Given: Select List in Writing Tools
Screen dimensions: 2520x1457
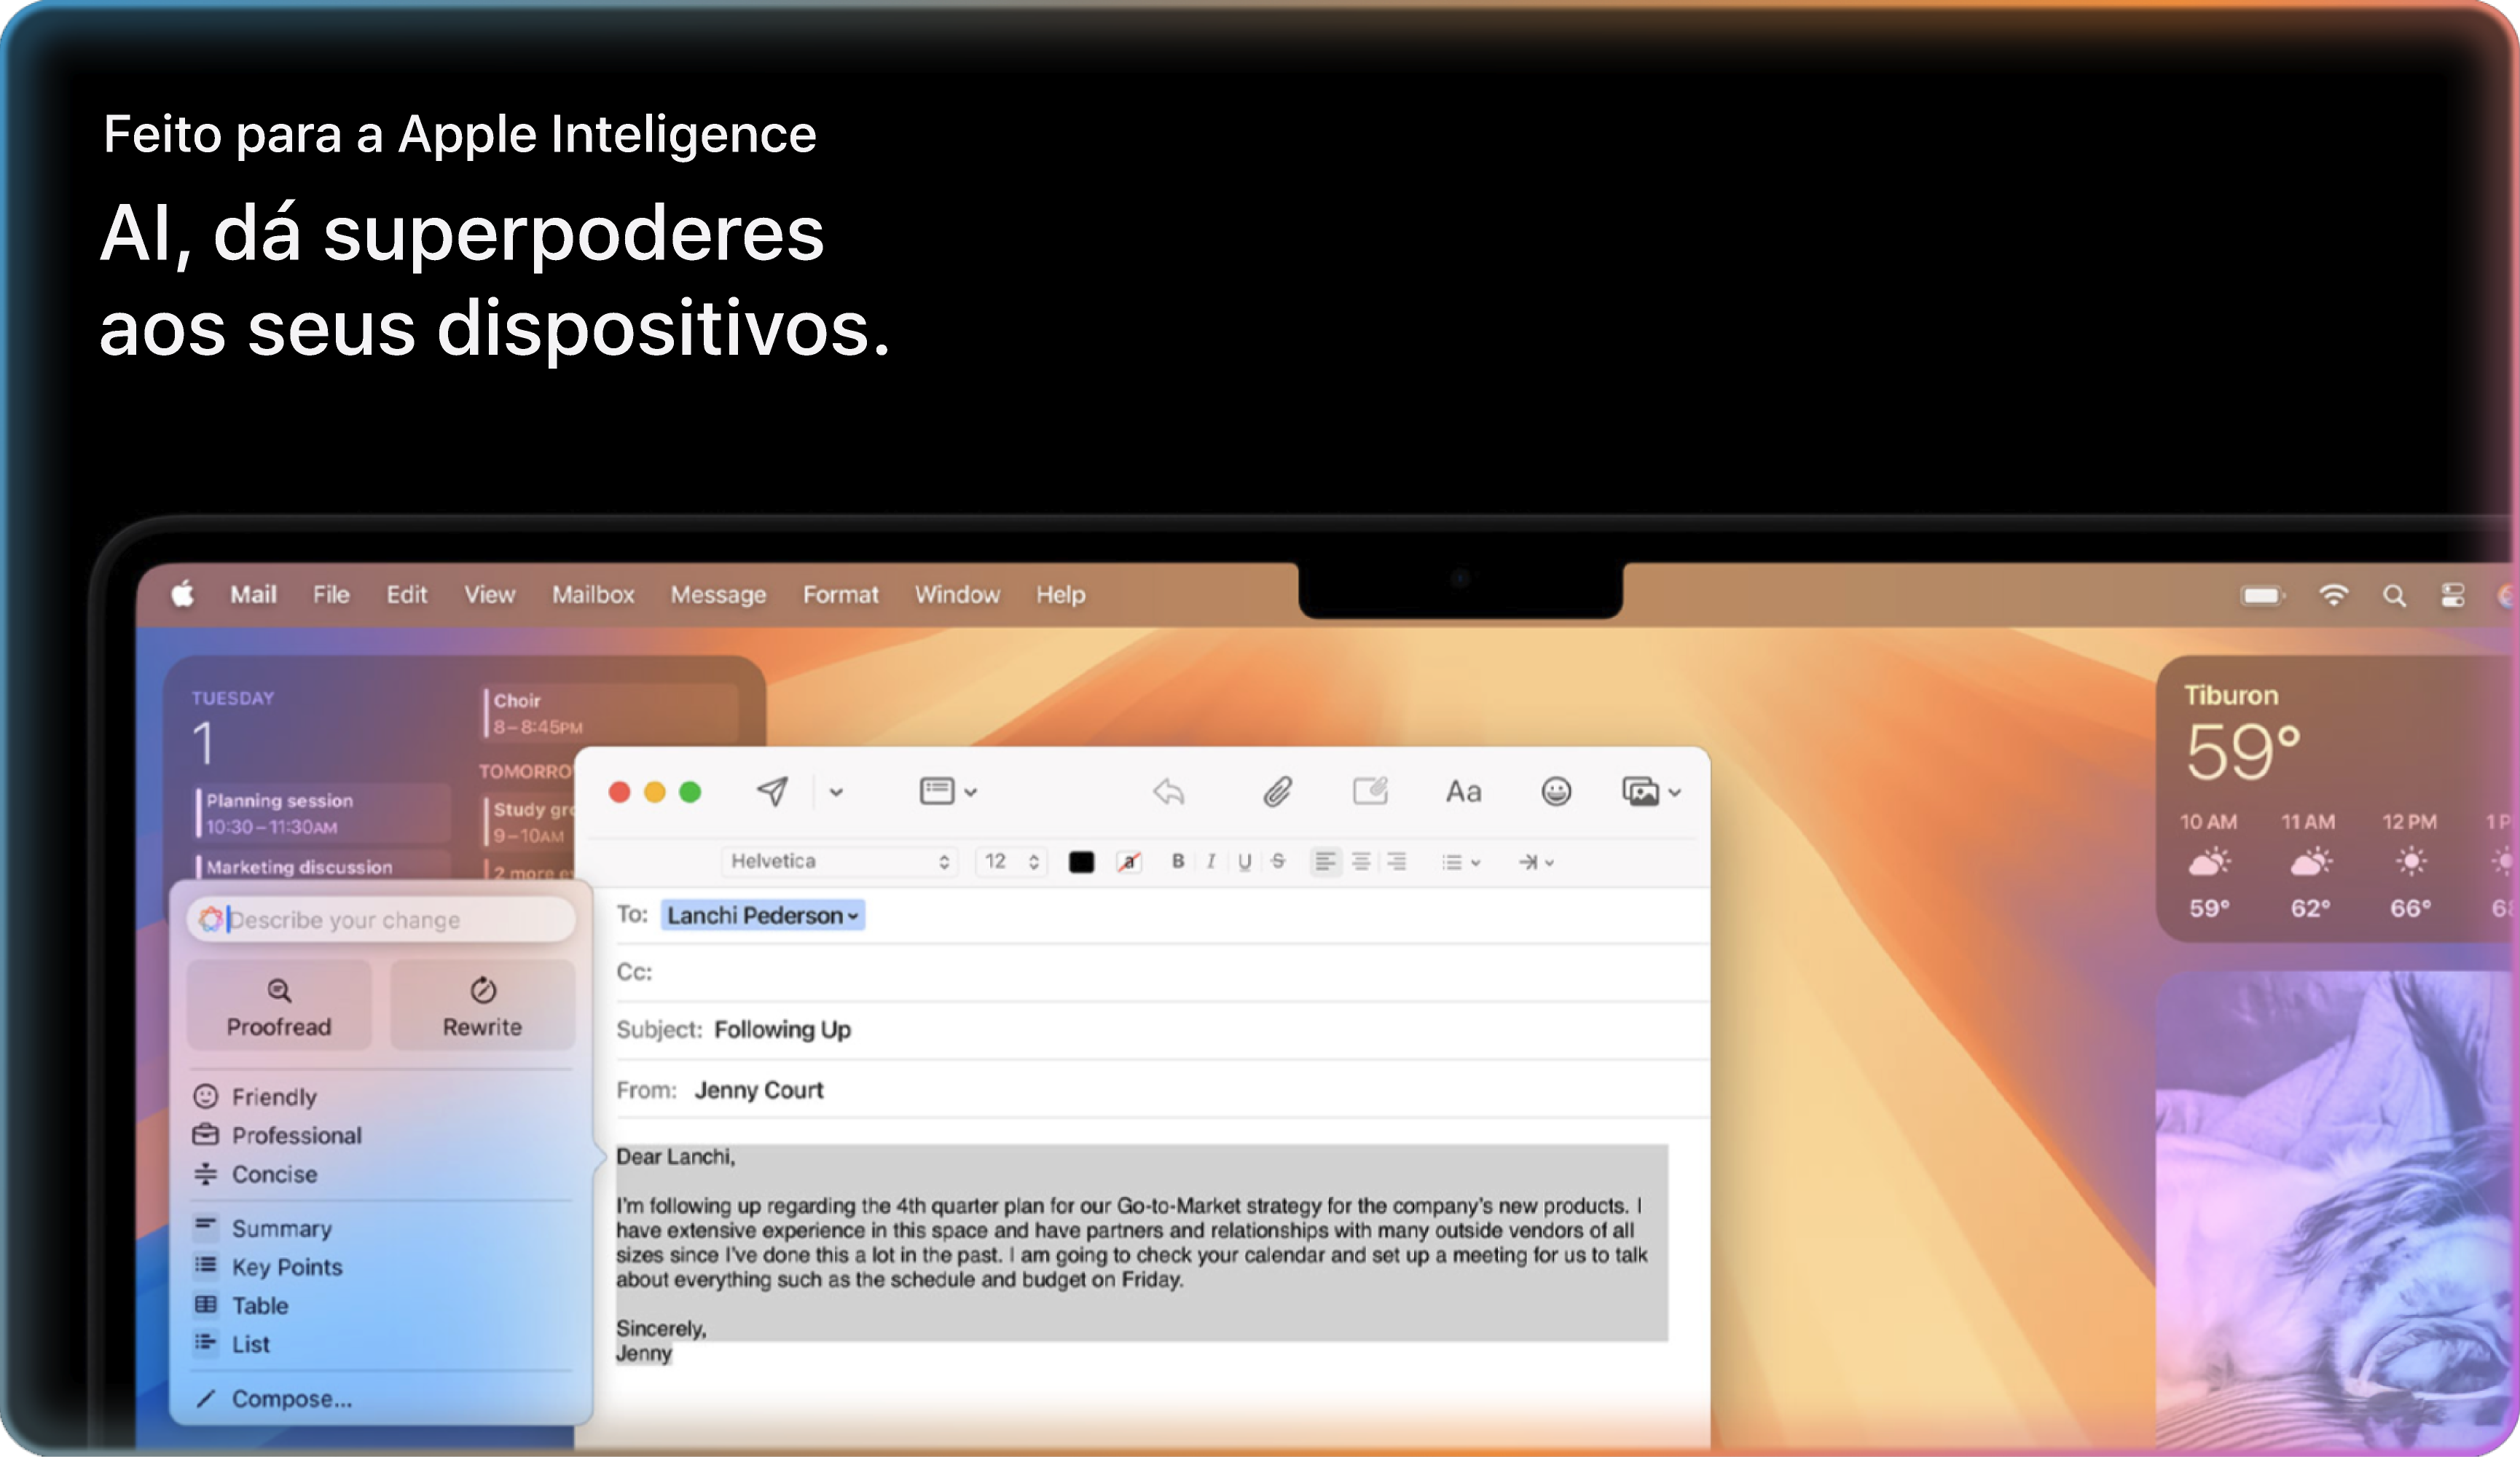Looking at the screenshot, I should pos(231,1344).
